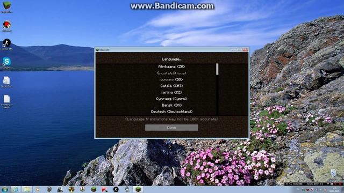Open the file explorer folder in taskbar

coord(27,189)
